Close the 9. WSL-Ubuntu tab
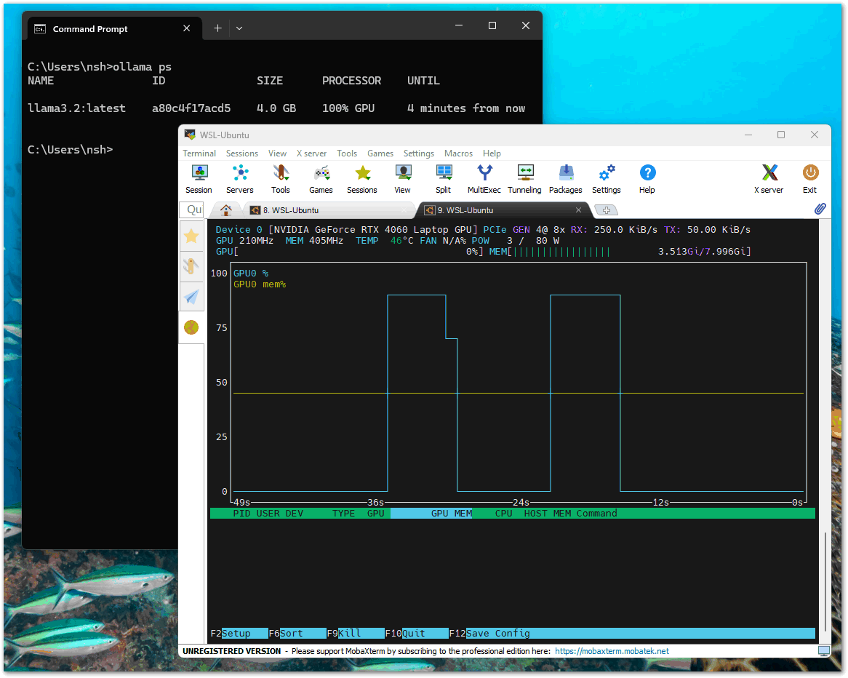Image resolution: width=848 pixels, height=678 pixels. tap(578, 210)
